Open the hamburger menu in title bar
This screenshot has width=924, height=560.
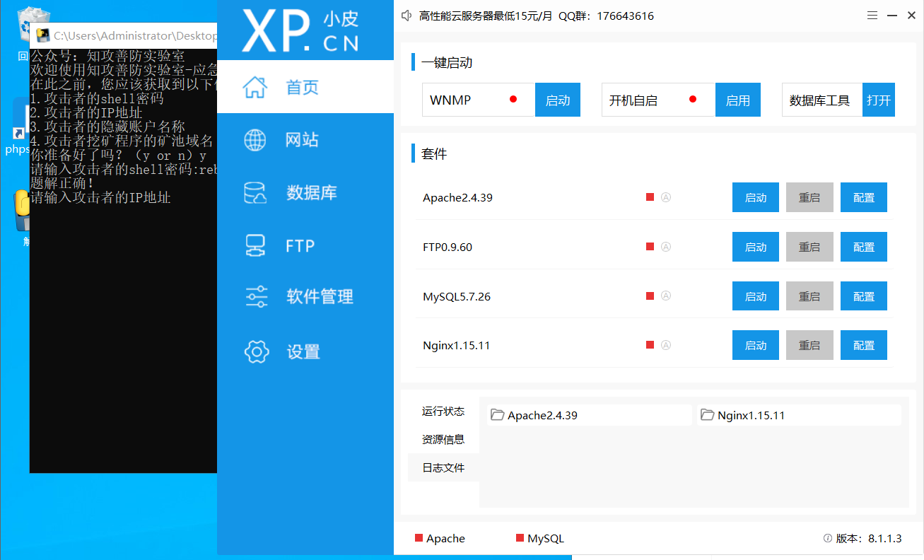[x=872, y=16]
